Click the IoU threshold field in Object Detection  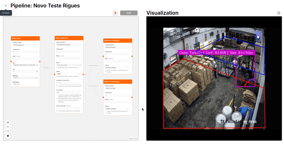pyautogui.click(x=69, y=92)
